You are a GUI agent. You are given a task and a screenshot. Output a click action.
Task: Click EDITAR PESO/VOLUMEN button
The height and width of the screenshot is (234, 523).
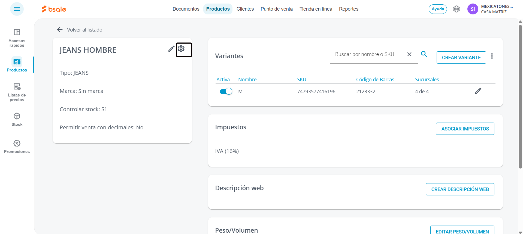pyautogui.click(x=462, y=230)
